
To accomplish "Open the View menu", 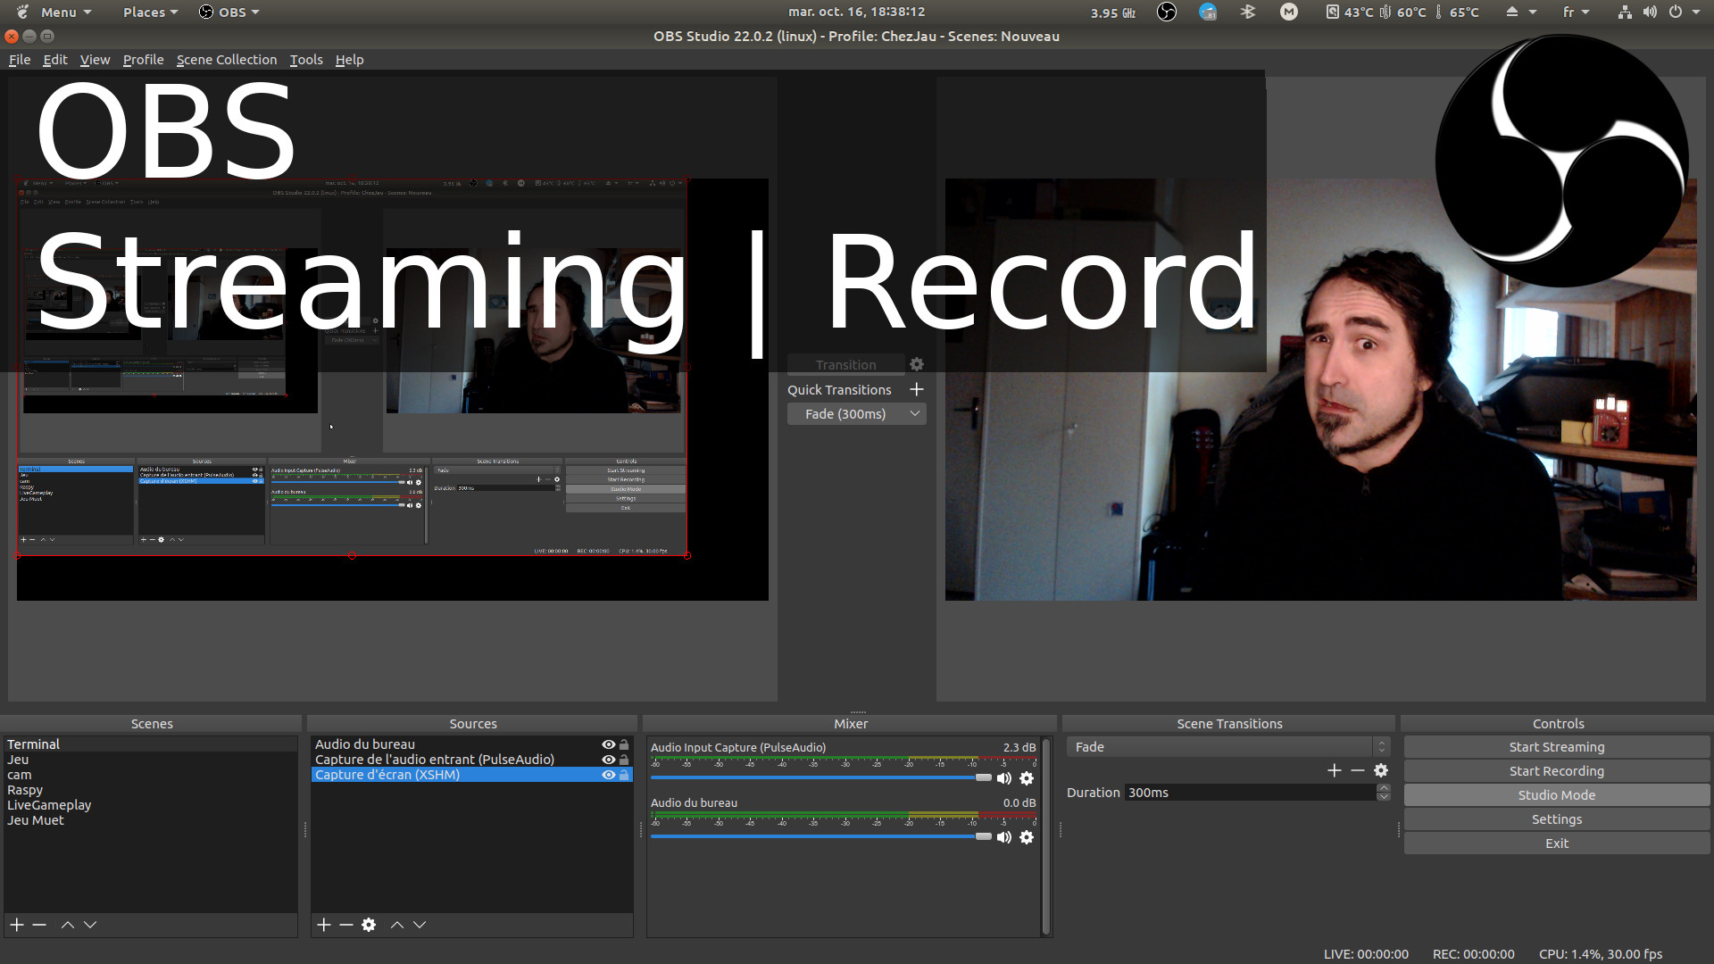I will click(x=95, y=60).
